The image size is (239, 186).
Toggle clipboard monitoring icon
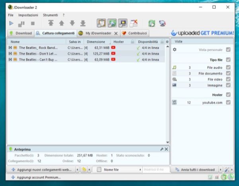[x=101, y=23]
